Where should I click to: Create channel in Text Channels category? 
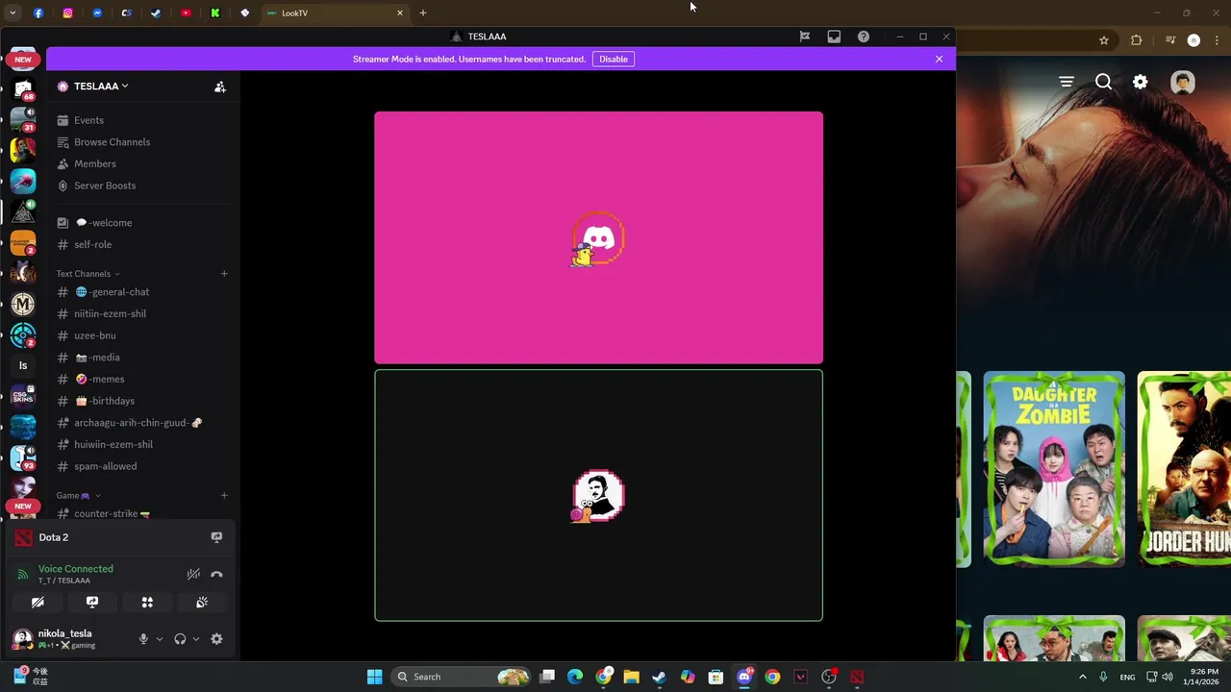tap(224, 274)
